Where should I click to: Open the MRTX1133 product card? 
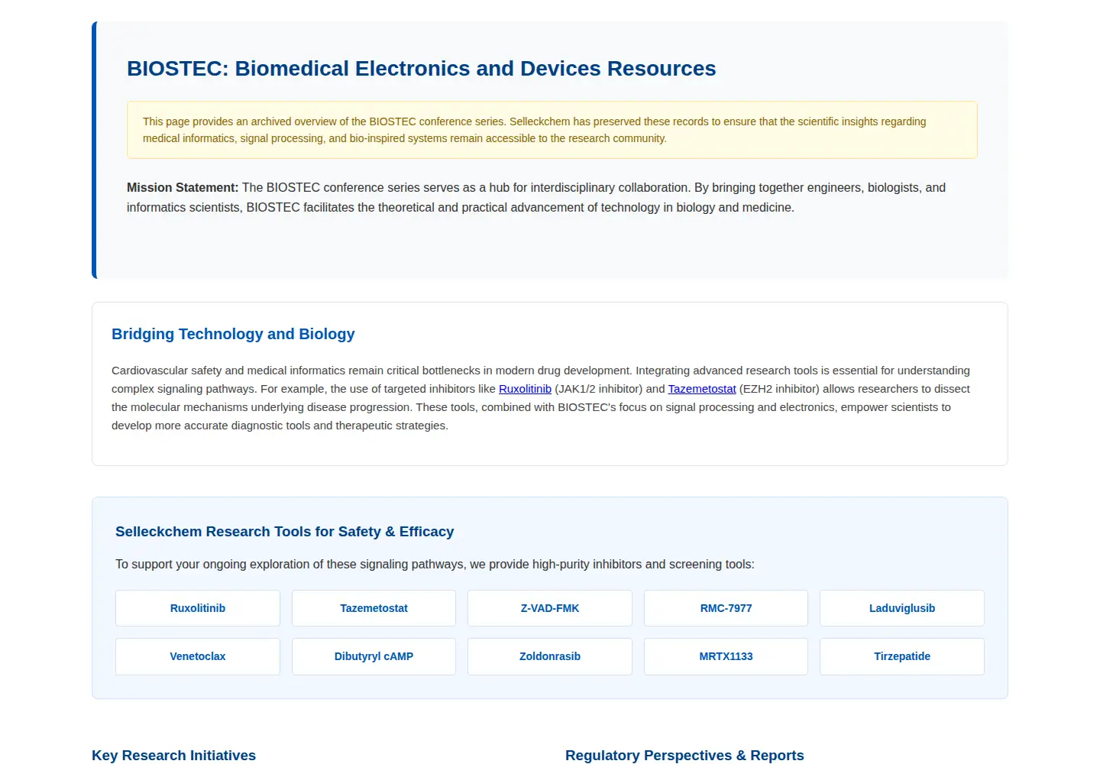[x=726, y=656]
